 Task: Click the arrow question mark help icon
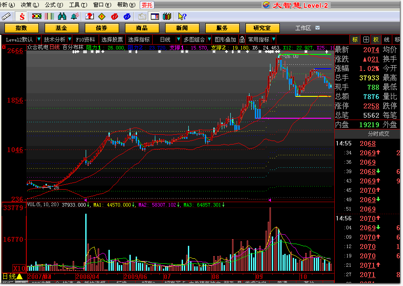pyautogui.click(x=182, y=17)
